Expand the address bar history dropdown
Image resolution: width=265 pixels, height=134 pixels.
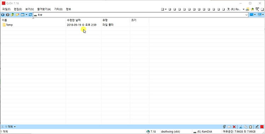[246, 15]
